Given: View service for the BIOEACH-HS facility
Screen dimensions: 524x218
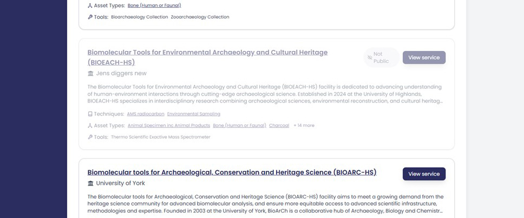Looking at the screenshot, I should [x=424, y=57].
